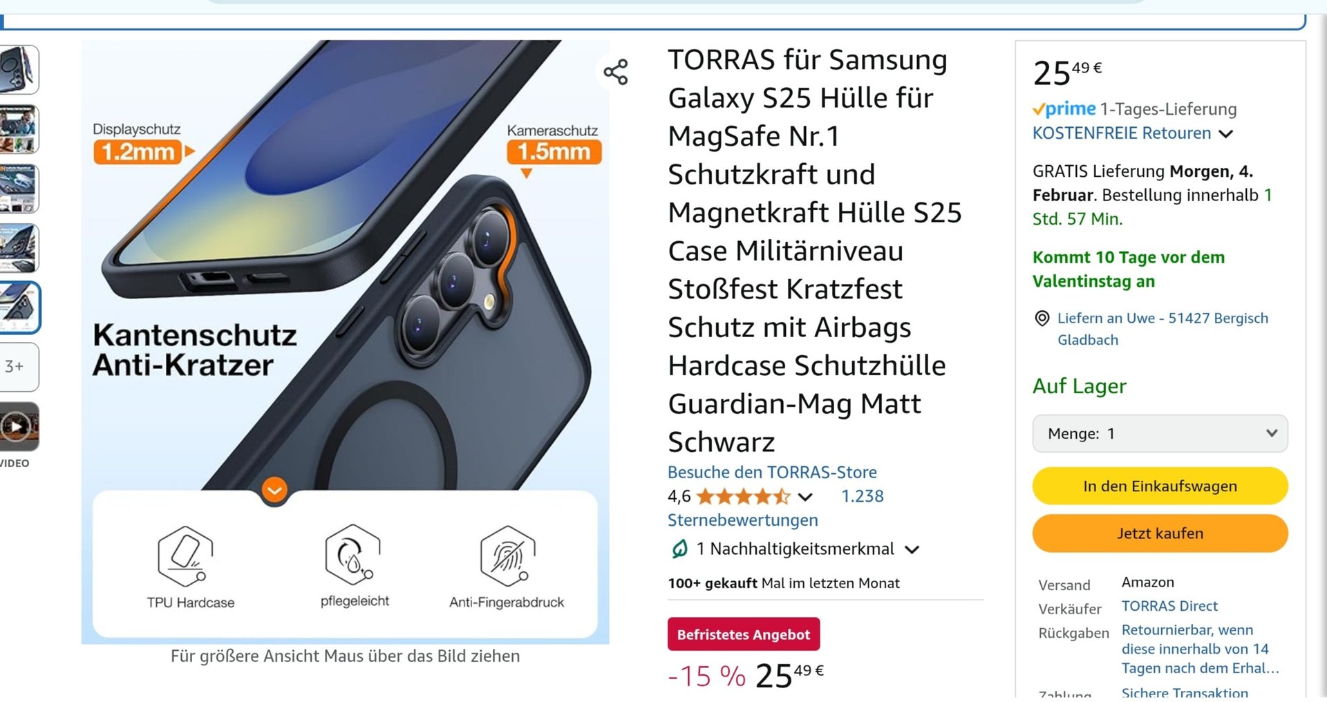This screenshot has height=702, width=1327.
Task: Click the orange down-arrow circle on image
Action: (x=274, y=491)
